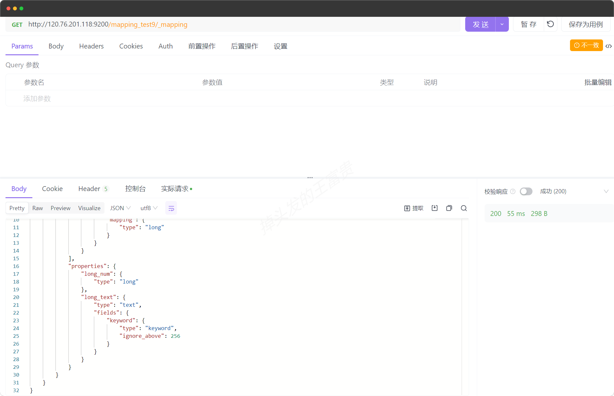Click the "fields" key on line 22
Image resolution: width=614 pixels, height=396 pixels.
coord(107,313)
